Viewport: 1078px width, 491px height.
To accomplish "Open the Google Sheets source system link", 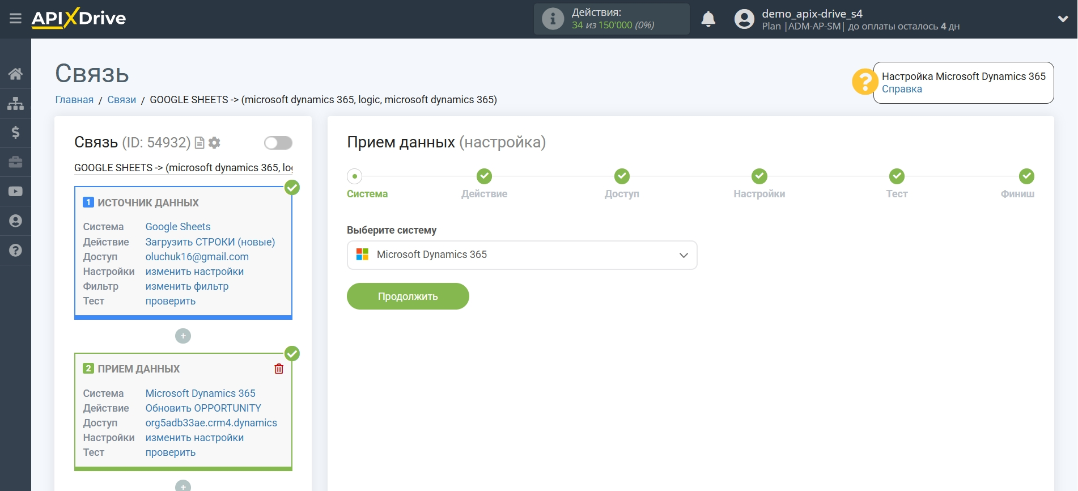I will tap(178, 227).
